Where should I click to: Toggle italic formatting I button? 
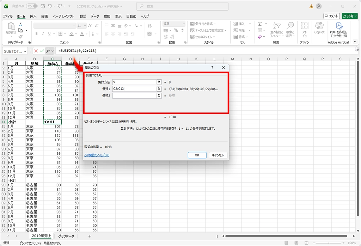[x=42, y=34]
